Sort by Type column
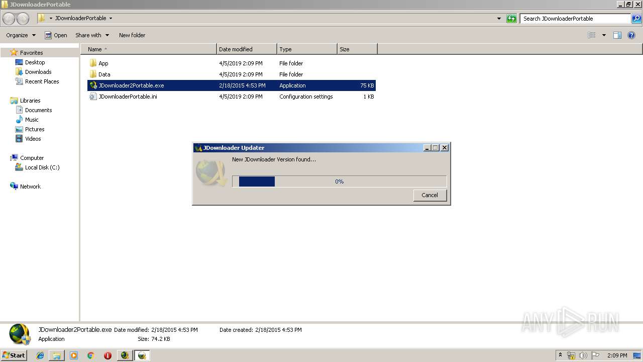The image size is (643, 362). [x=307, y=49]
